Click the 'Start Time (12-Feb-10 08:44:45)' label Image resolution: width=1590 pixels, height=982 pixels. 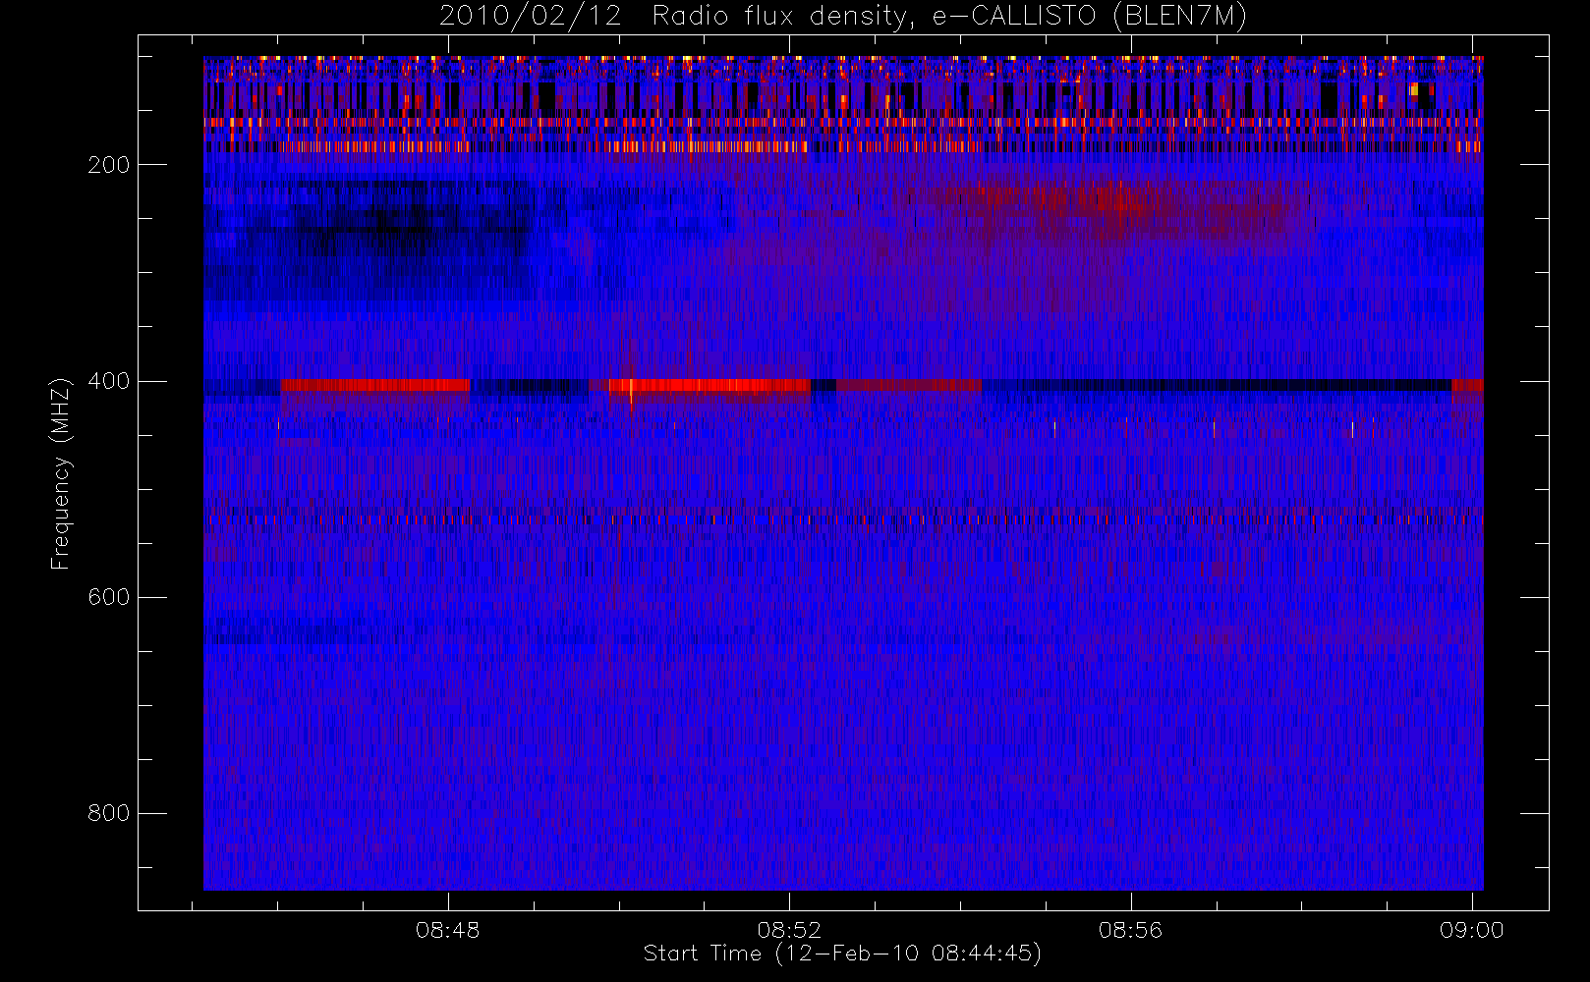coord(842,954)
